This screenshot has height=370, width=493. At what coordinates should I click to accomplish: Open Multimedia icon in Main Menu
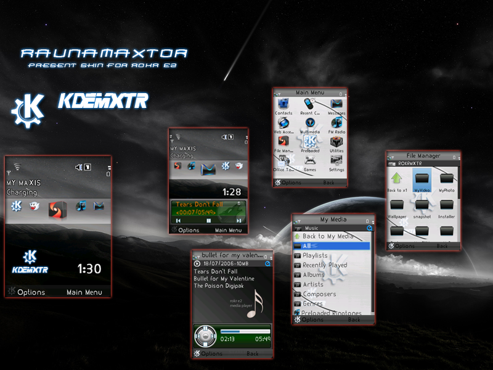[x=310, y=123]
